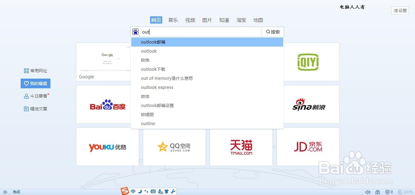
Task: Switch to the 地图 search tab
Action: point(258,20)
